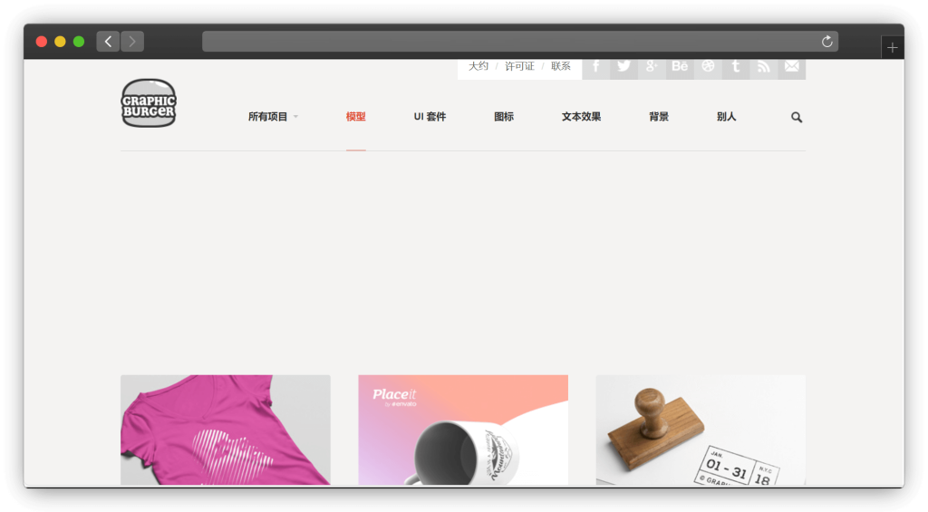This screenshot has width=928, height=512.
Task: Click the 大约 link
Action: point(478,66)
